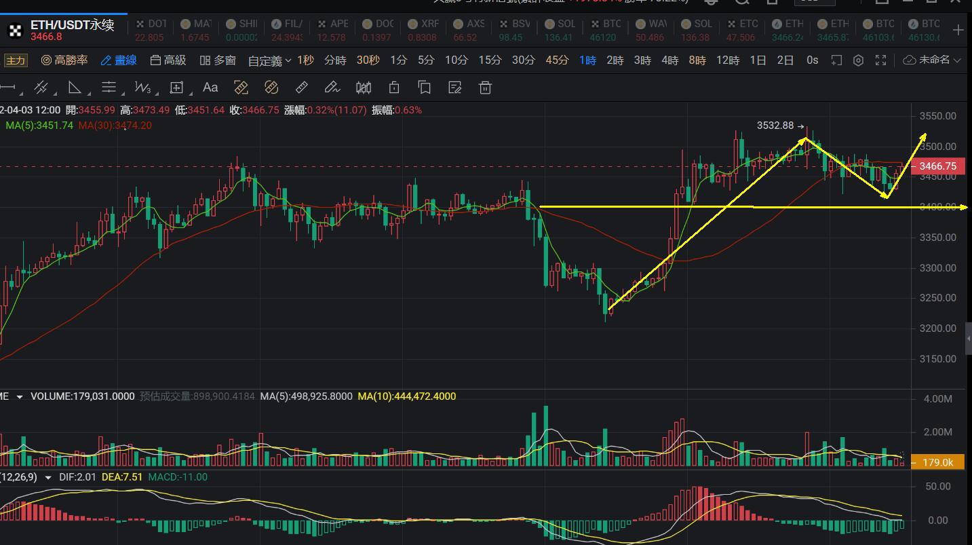Select the boxed plus measure tool

176,88
